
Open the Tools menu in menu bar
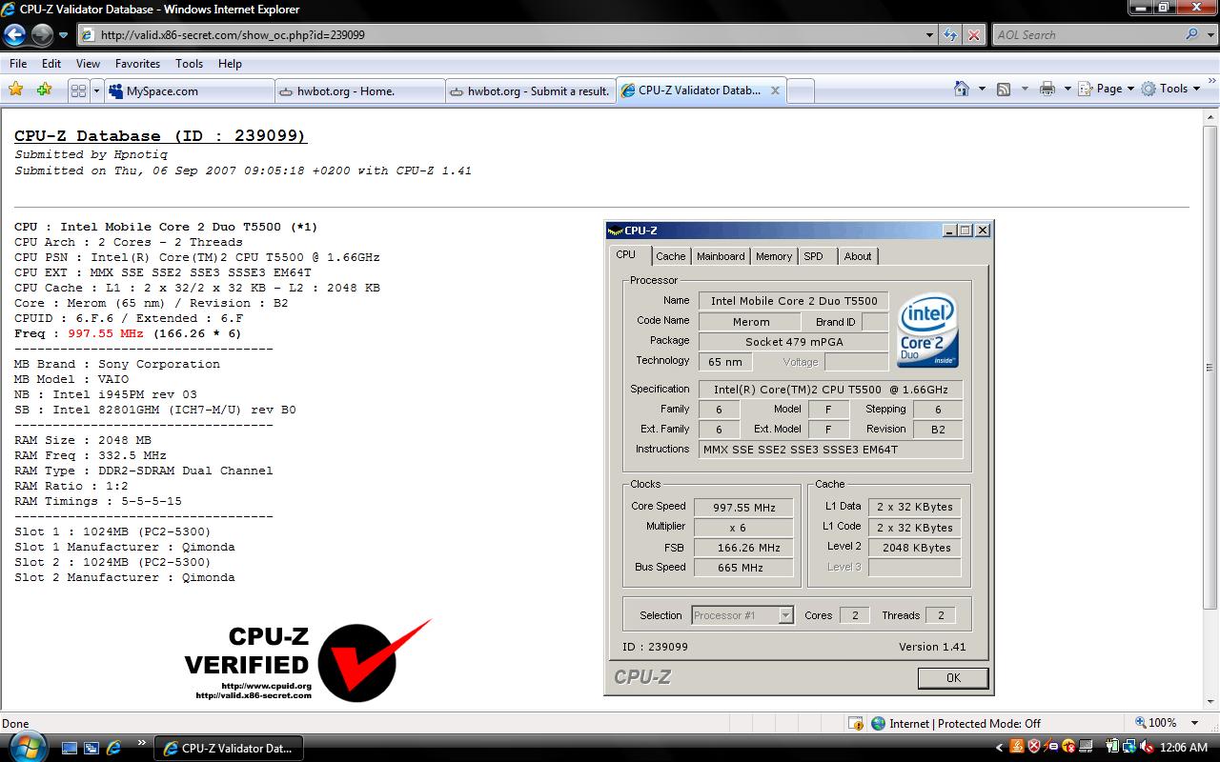tap(189, 64)
